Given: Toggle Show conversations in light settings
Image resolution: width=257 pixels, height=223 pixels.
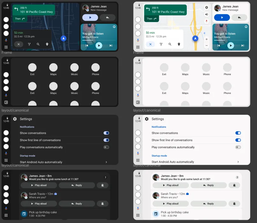Looking at the screenshot, I should coord(238,133).
